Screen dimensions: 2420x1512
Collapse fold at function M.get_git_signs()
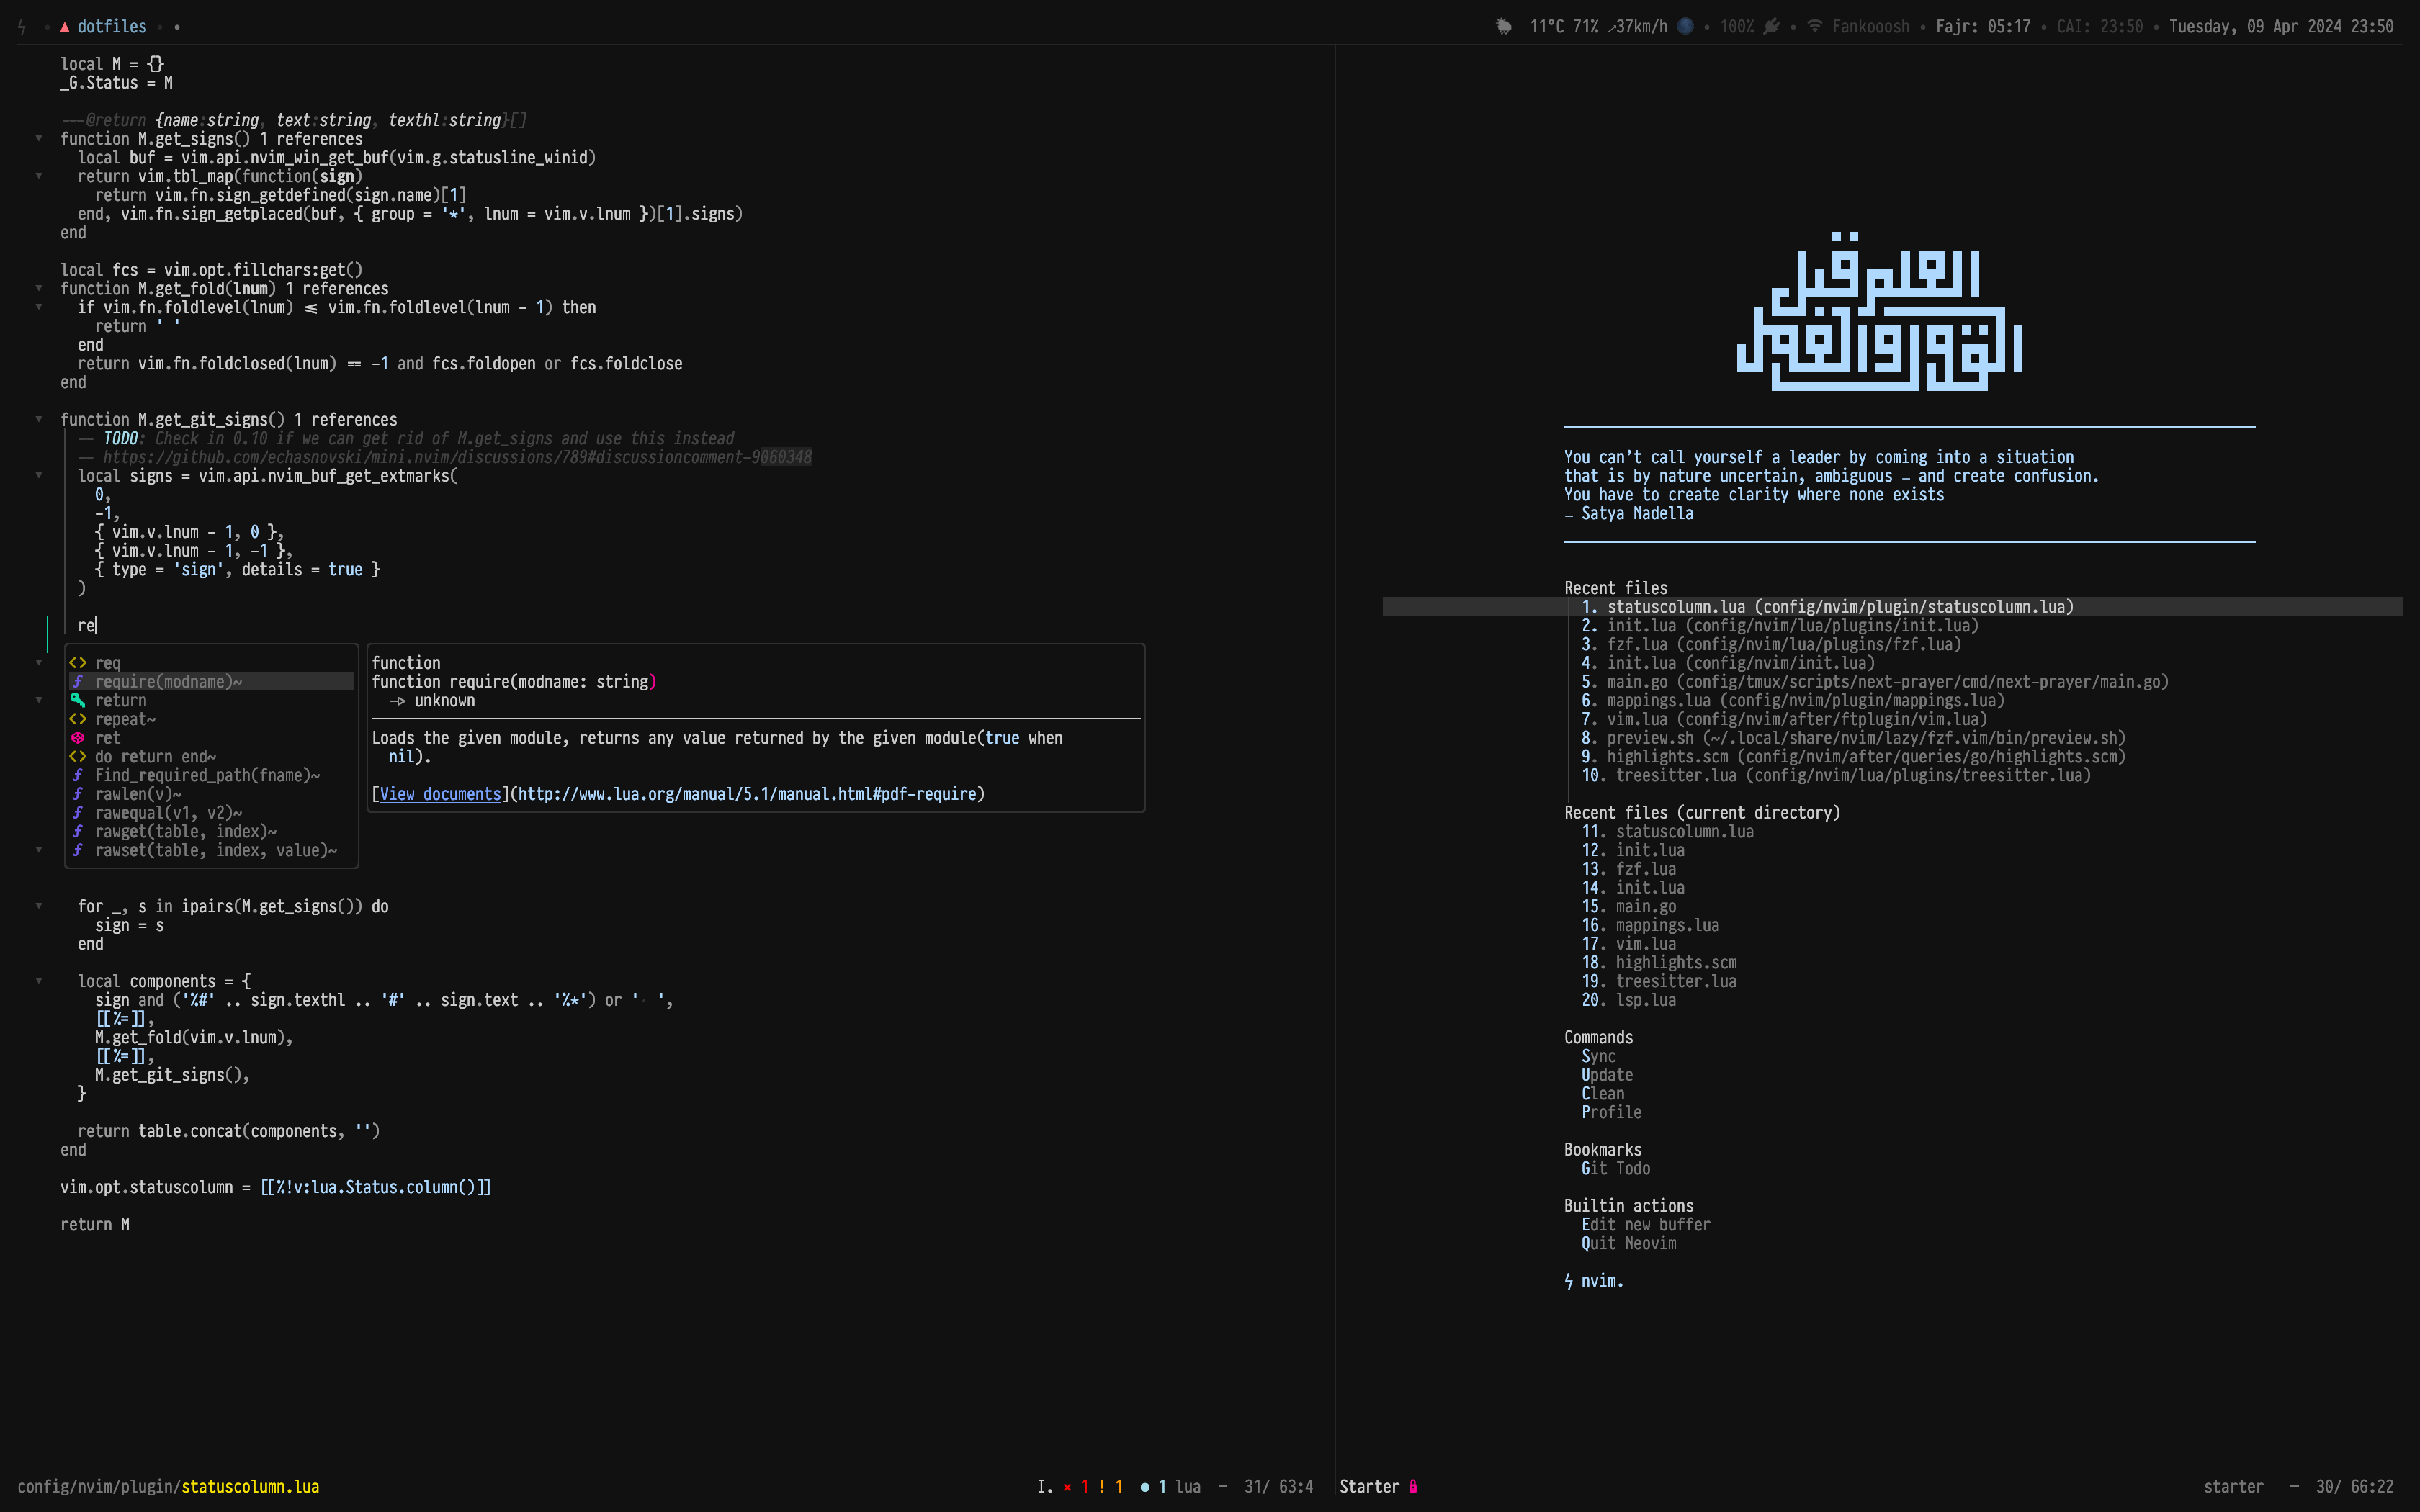coord(39,420)
